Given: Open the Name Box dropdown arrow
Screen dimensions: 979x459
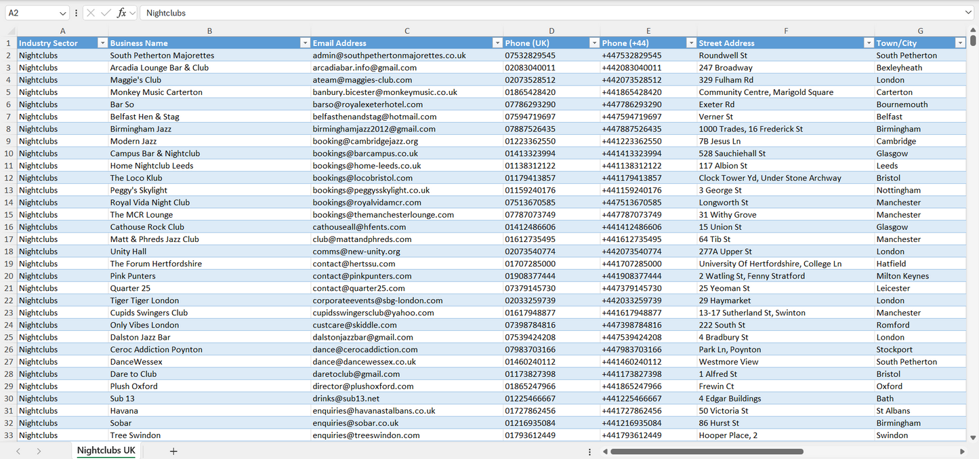Looking at the screenshot, I should point(63,13).
